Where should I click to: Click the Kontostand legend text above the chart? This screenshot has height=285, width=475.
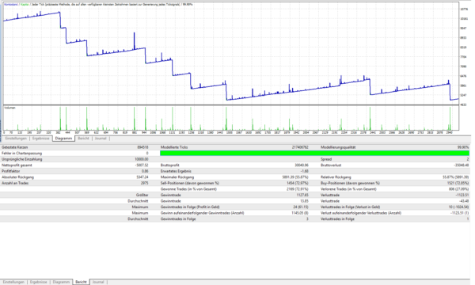click(x=11, y=5)
